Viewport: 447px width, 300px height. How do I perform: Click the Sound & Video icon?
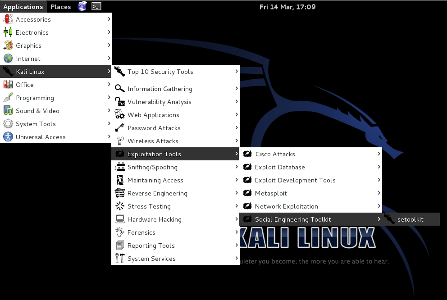[x=8, y=111]
